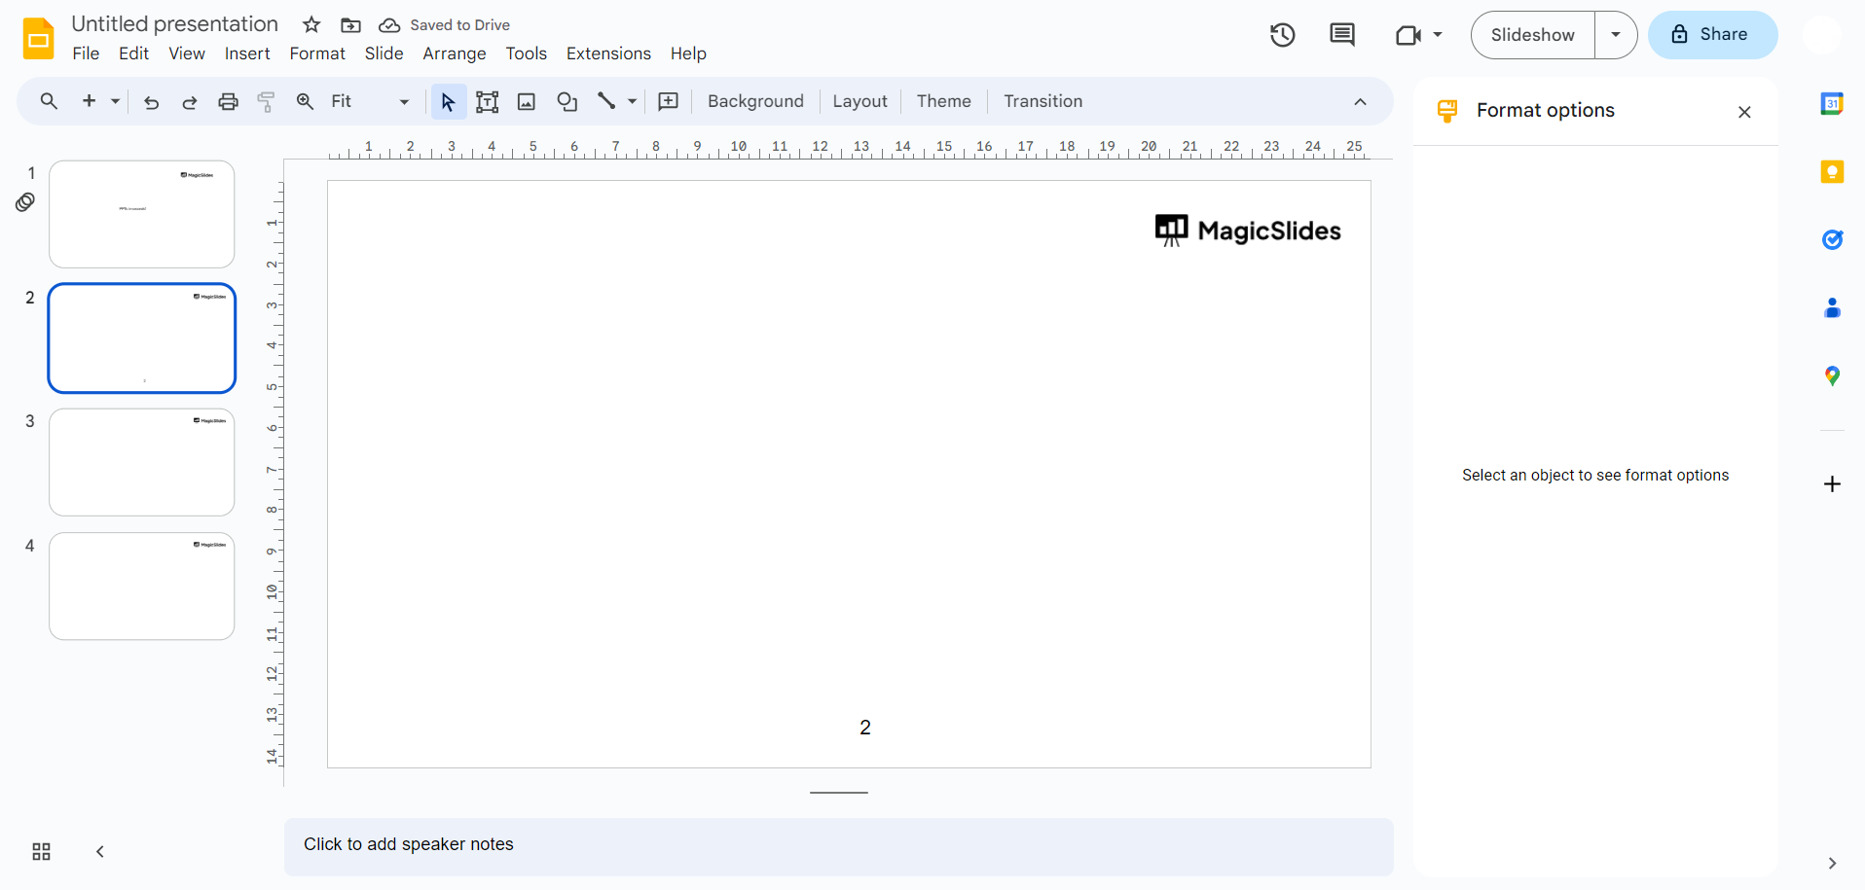Open the Theme panel
The height and width of the screenshot is (890, 1865).
coord(943,101)
